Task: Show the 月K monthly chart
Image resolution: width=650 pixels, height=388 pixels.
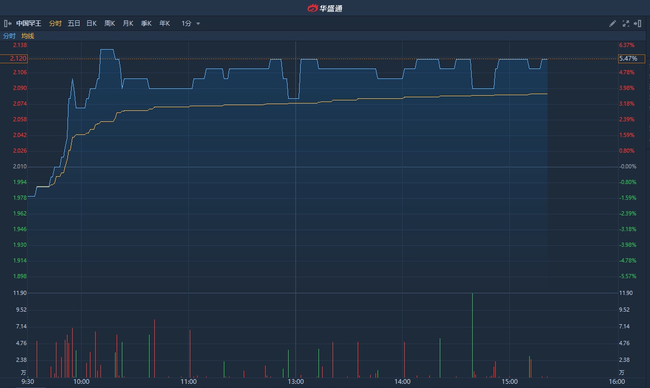Action: 128,24
